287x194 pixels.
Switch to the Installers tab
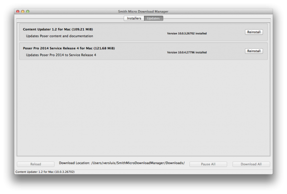tap(134, 18)
